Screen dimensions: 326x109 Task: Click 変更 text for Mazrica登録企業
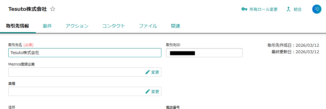coord(155,72)
